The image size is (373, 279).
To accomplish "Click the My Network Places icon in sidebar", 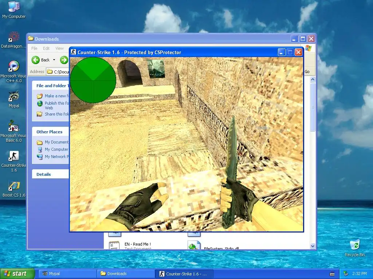I will click(39, 157).
